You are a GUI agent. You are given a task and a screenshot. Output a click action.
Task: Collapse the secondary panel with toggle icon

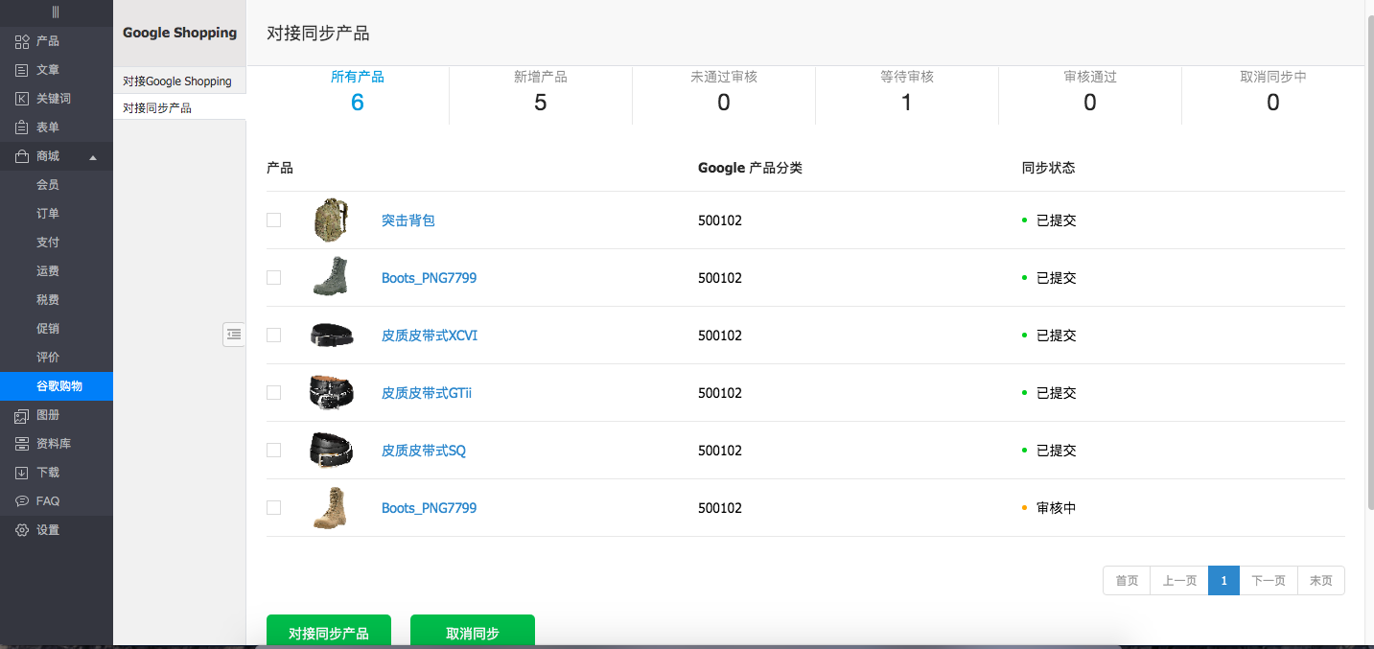pyautogui.click(x=234, y=334)
